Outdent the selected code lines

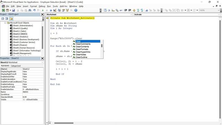[x=129, y=10]
